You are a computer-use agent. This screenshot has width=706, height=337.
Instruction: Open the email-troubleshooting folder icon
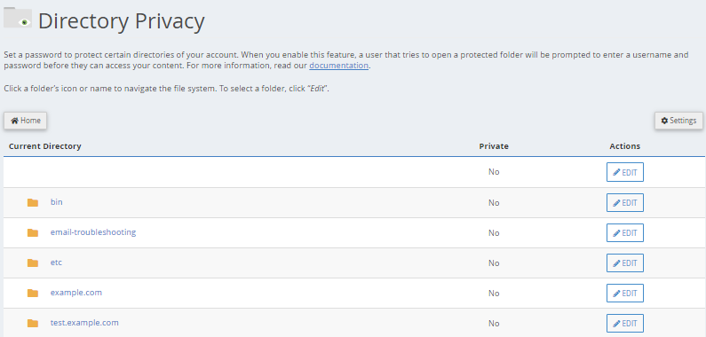(33, 232)
